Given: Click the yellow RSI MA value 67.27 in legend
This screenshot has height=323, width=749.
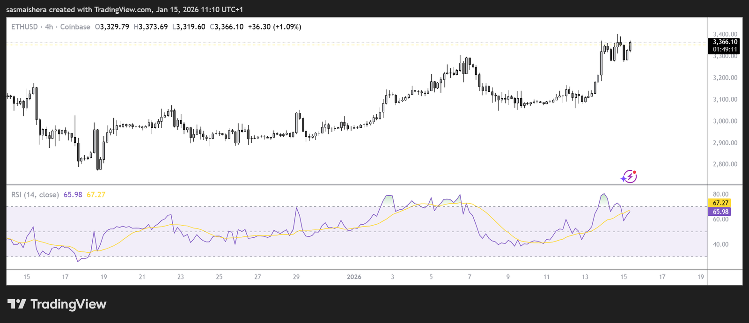Looking at the screenshot, I should click(x=96, y=195).
